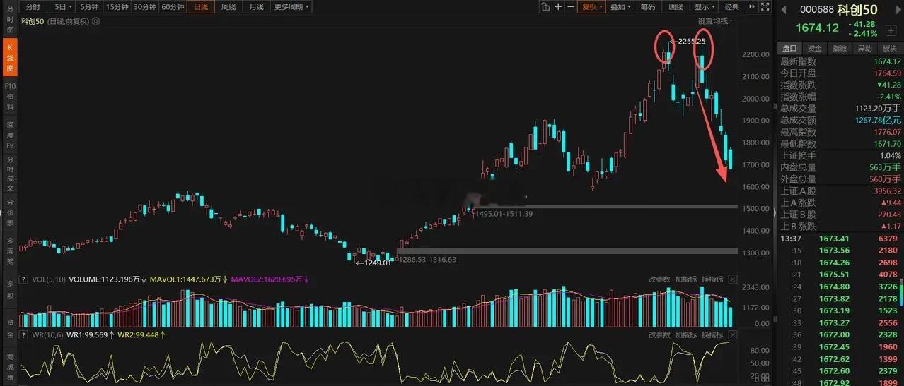Click the fast-forward double arrow icon

pyautogui.click(x=752, y=6)
